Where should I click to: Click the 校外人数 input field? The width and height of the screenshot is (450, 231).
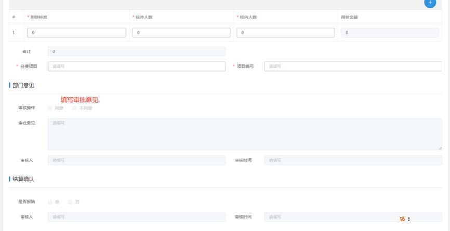pyautogui.click(x=181, y=33)
